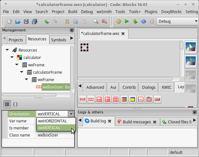
Task: Close the Management panel
Action: point(72,30)
